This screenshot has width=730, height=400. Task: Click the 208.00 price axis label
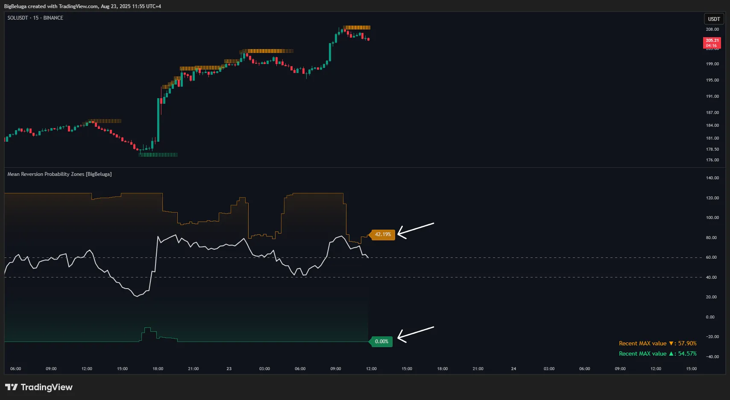pos(712,29)
